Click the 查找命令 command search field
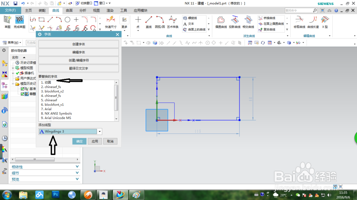Image resolution: width=357 pixels, height=200 pixels. 299,10
